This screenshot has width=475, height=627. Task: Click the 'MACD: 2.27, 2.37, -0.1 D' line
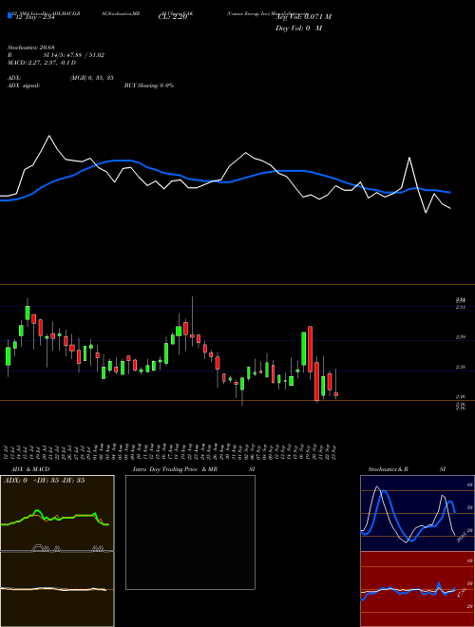click(x=42, y=63)
